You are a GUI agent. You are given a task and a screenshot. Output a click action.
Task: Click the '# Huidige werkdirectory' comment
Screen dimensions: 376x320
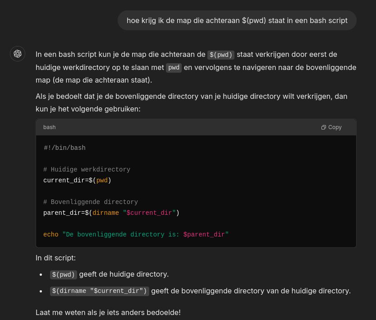click(x=87, y=170)
